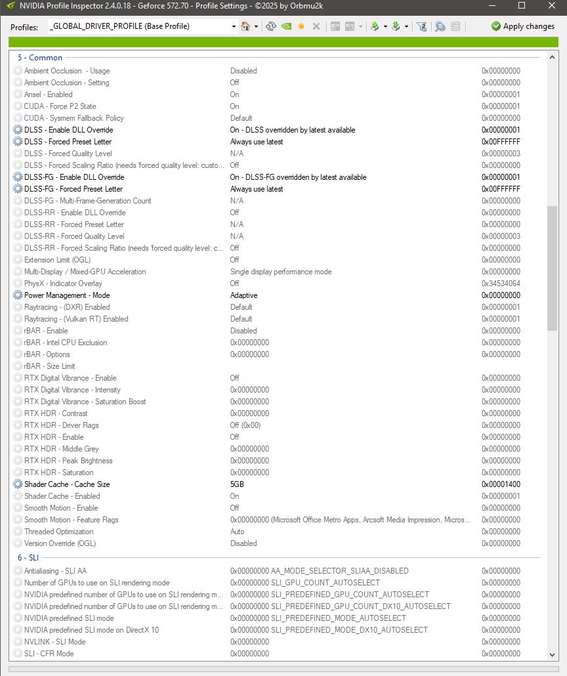Open the dropdown arrow next to home icon
This screenshot has height=676, width=567.
(256, 26)
